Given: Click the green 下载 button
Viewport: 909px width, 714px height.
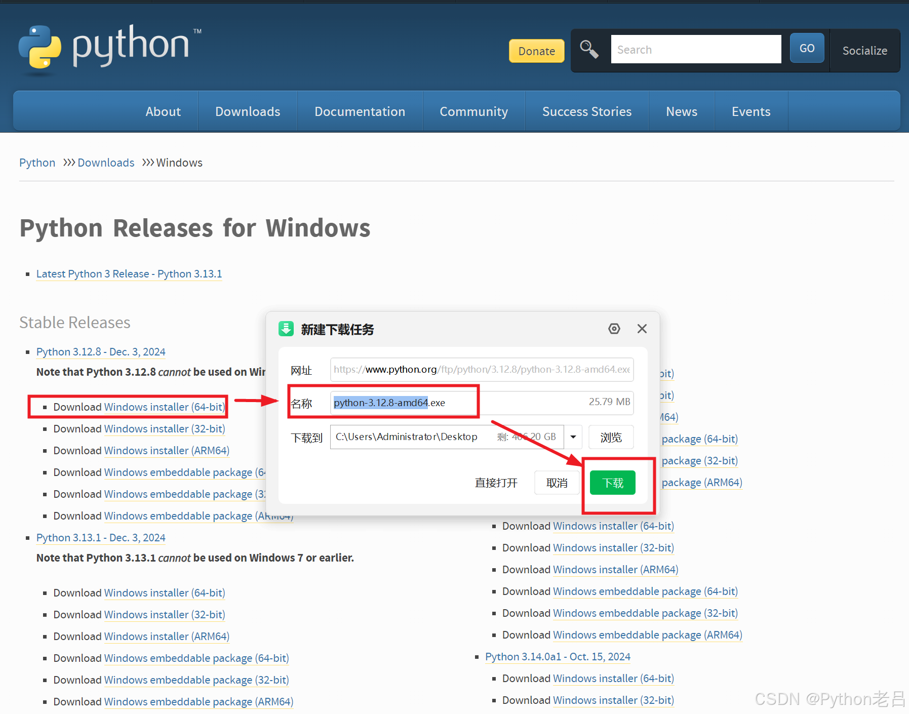Looking at the screenshot, I should coord(613,483).
